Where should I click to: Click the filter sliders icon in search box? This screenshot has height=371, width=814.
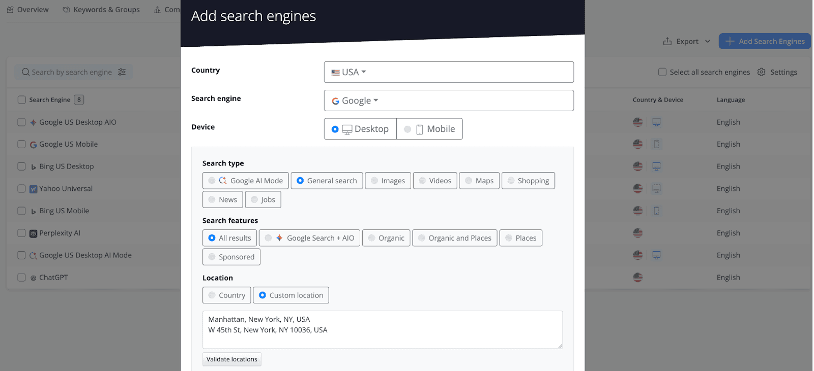122,72
